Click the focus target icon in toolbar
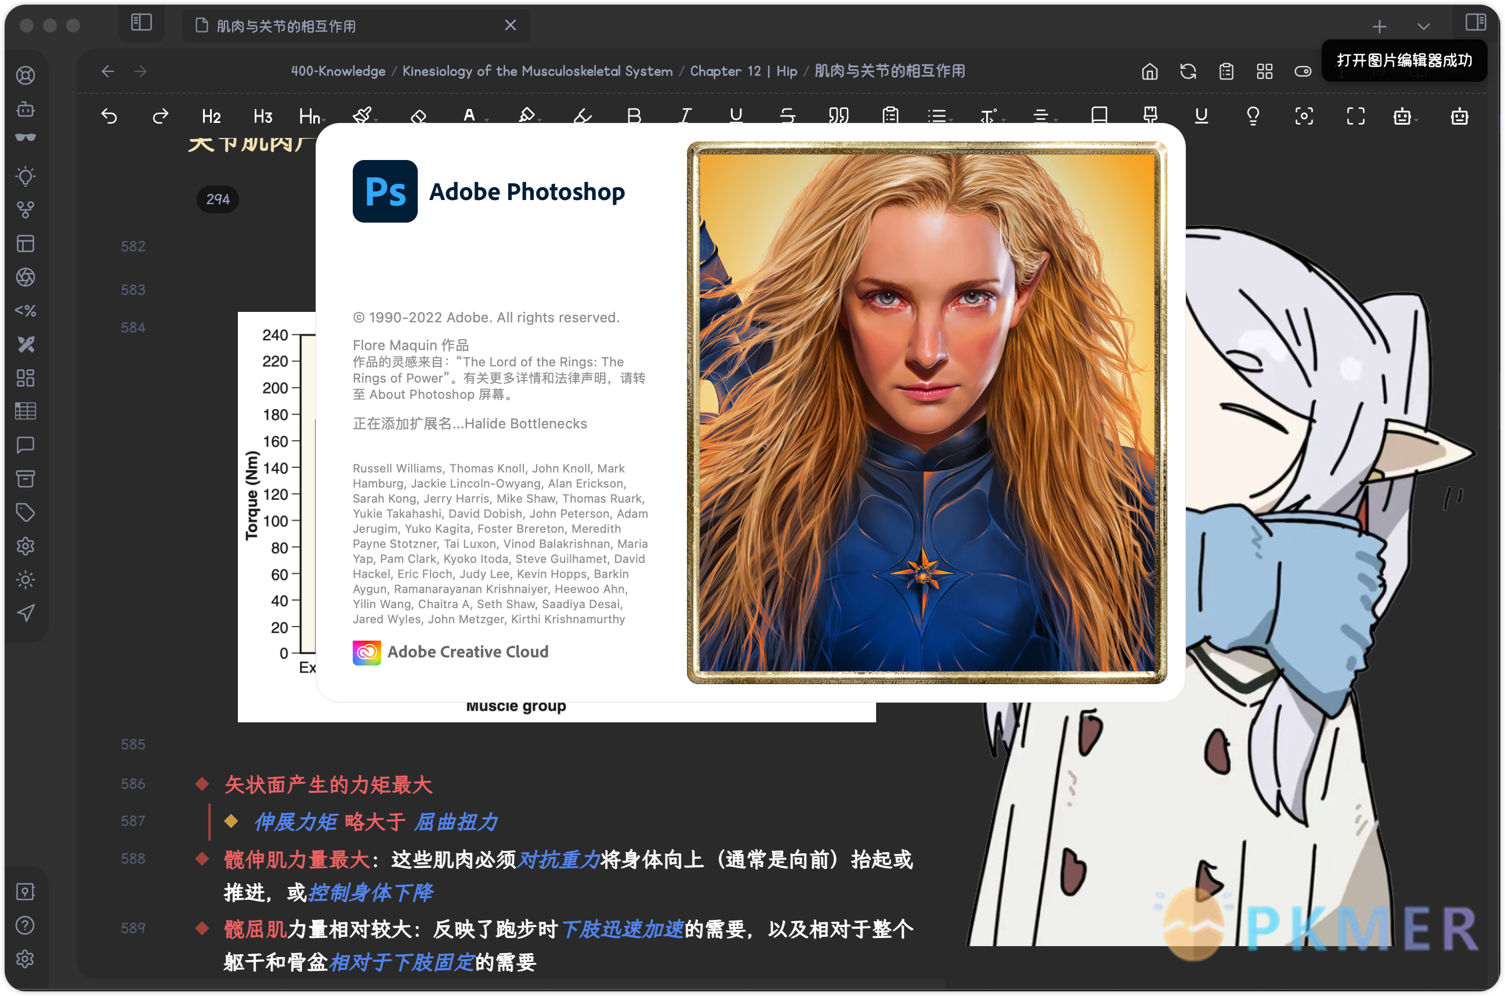The width and height of the screenshot is (1505, 996). pos(1304,117)
